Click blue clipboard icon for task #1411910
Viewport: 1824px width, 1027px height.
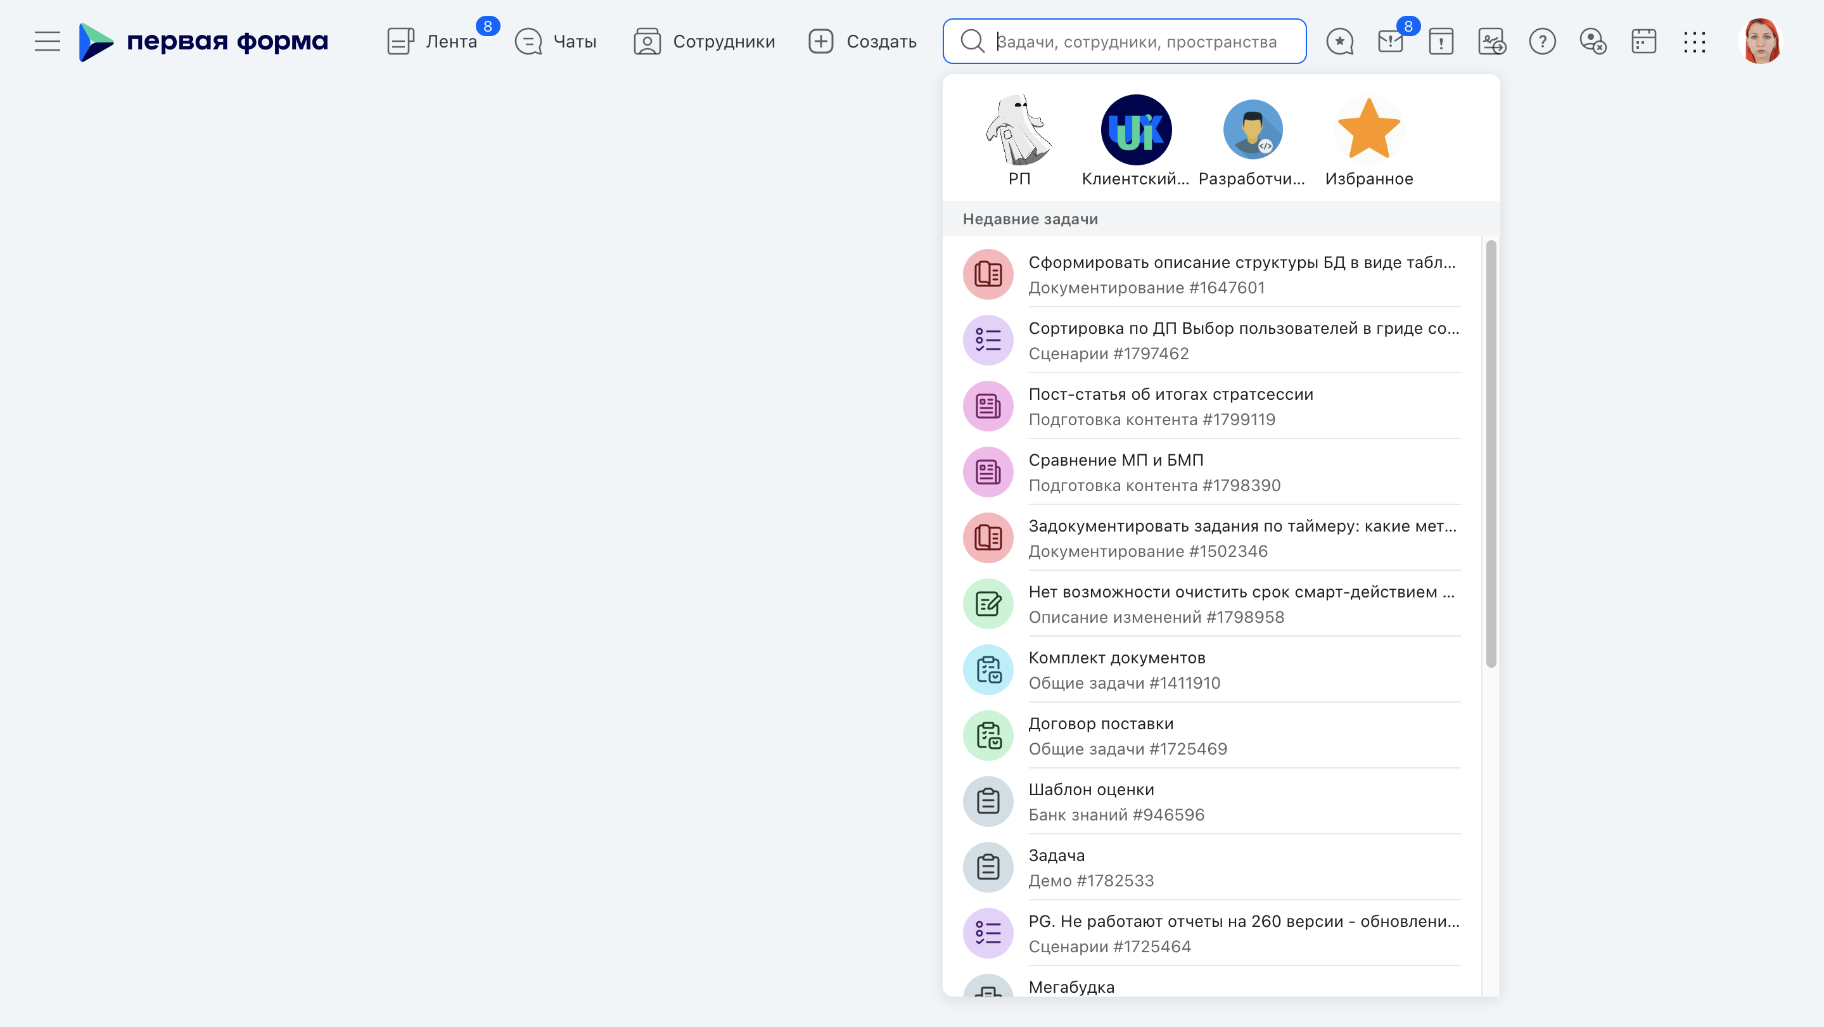point(988,669)
